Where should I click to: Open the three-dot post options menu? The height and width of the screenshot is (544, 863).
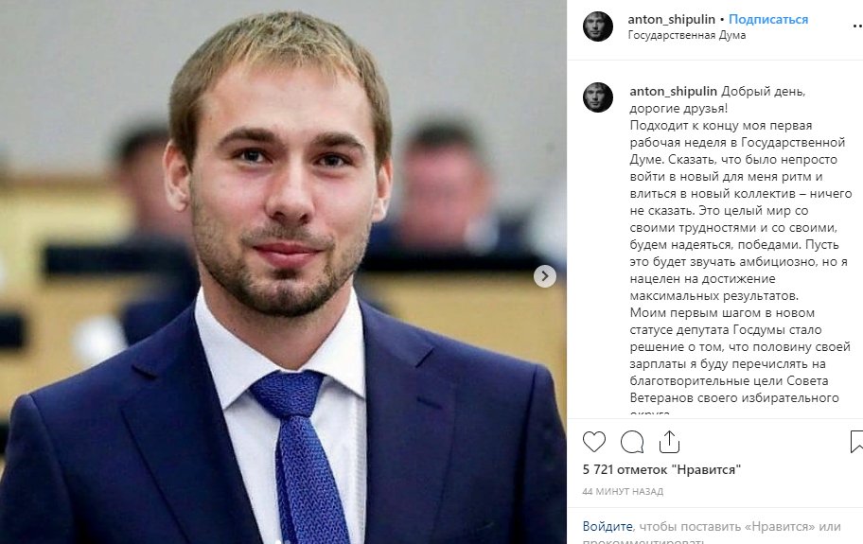coord(857,26)
